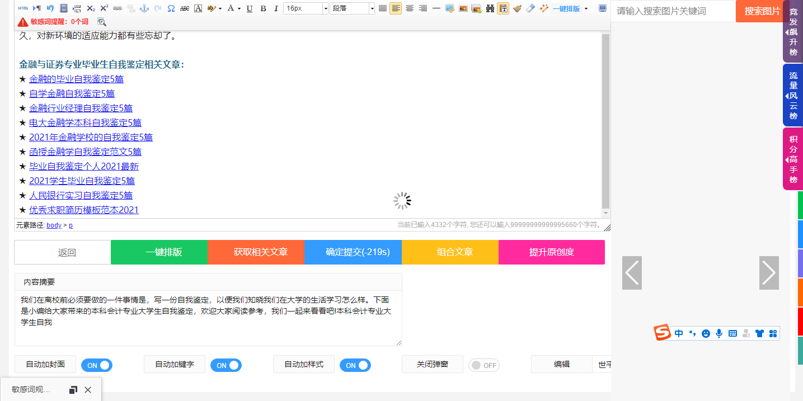Viewport: 803px width, 401px height.
Task: Disable the 自动加样式 toggle
Action: coord(355,365)
